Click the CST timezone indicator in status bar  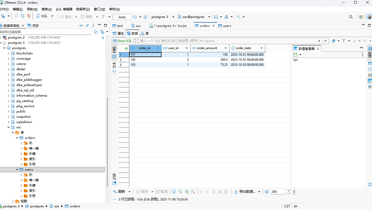(x=287, y=206)
